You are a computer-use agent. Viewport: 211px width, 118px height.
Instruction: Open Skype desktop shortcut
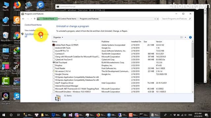tap(17, 97)
